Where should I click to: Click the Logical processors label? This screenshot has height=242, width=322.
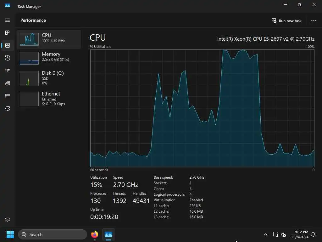point(169,194)
